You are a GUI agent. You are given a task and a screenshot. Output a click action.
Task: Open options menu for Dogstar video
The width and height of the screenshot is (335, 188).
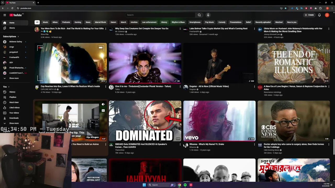pos(254,86)
